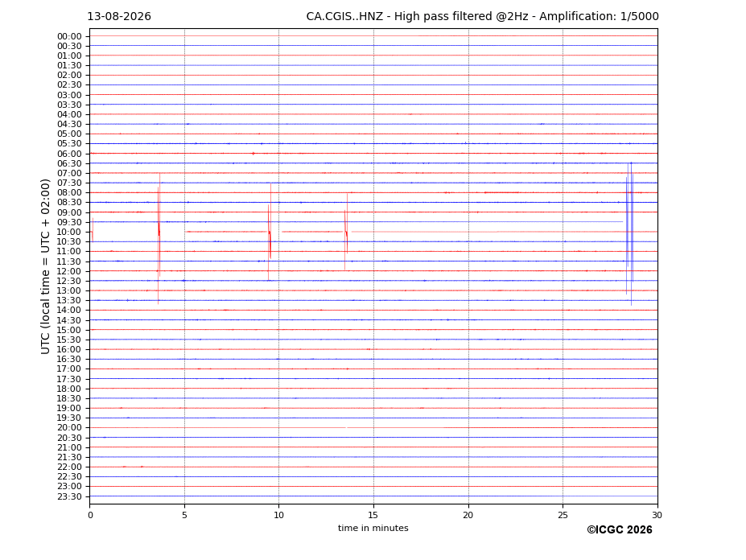Click the blue spike cluster near minute 28.5

click(629, 233)
